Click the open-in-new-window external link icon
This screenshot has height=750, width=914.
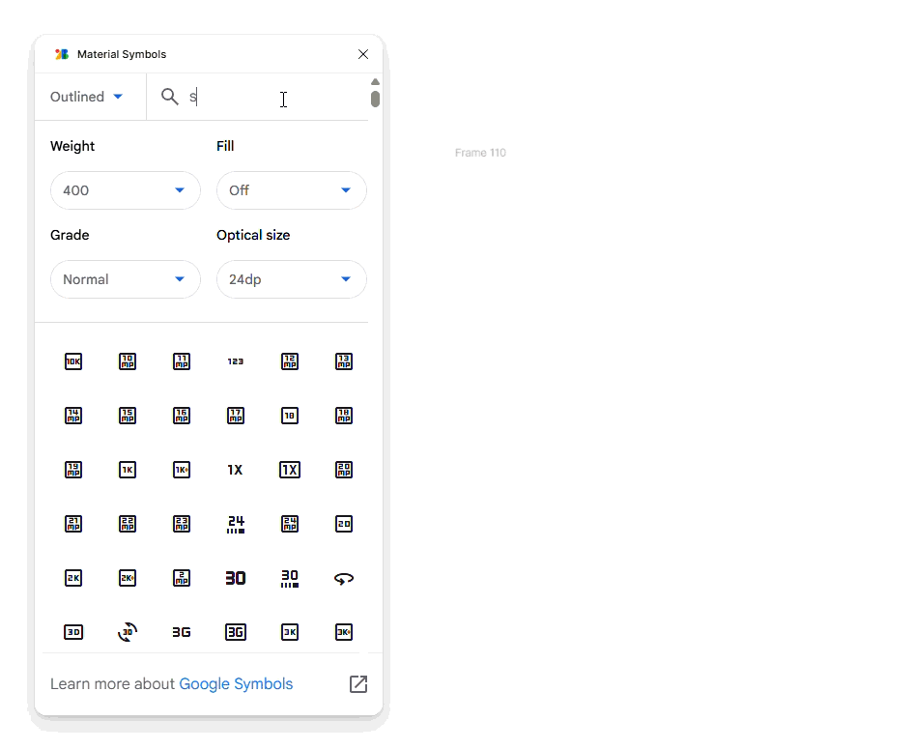358,684
